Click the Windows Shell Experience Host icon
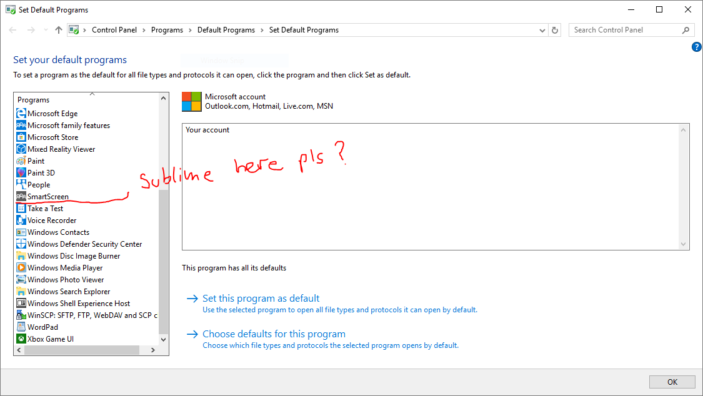Screen dimensions: 703x396 [x=21, y=304]
